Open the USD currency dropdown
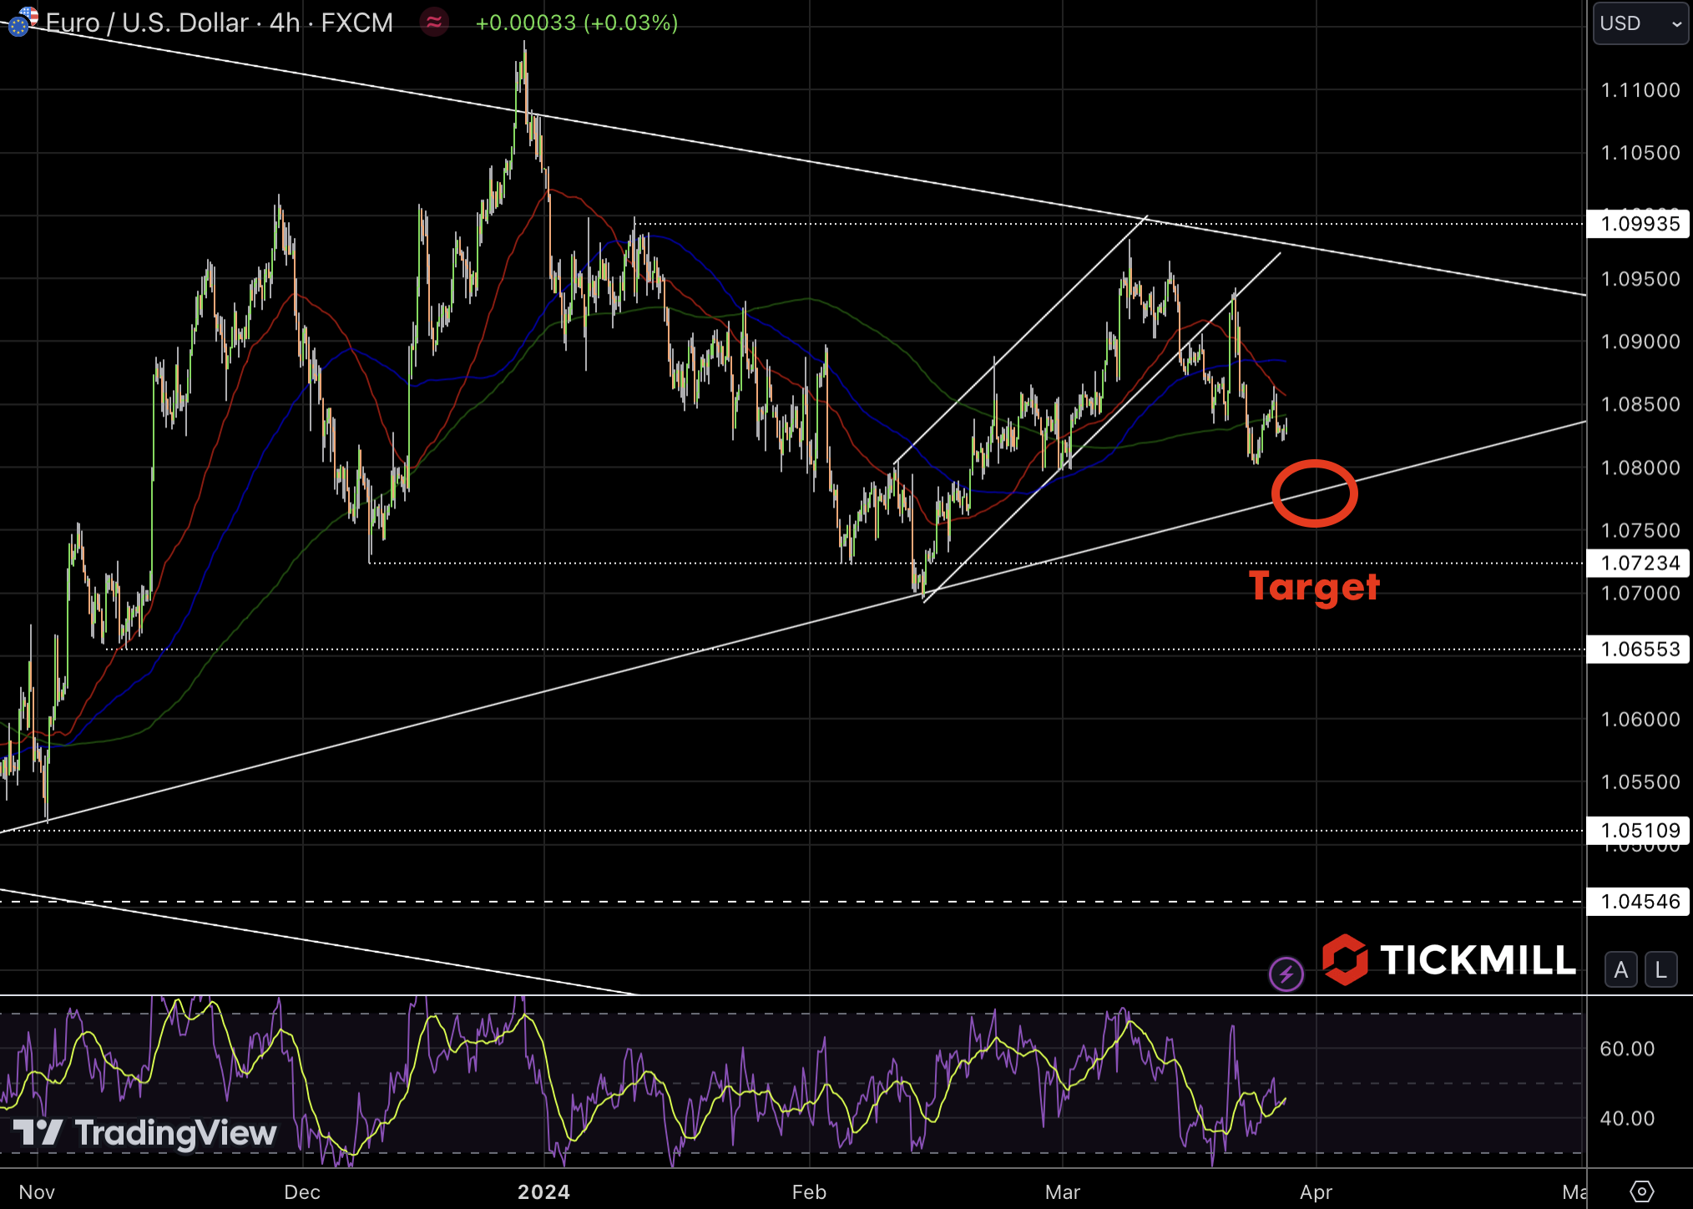 click(x=1640, y=23)
